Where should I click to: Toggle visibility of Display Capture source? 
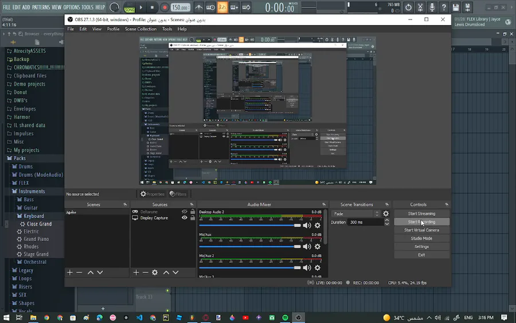[x=184, y=218]
